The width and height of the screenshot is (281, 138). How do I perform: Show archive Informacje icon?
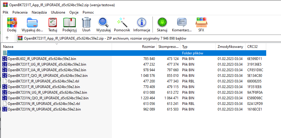[x=142, y=22]
